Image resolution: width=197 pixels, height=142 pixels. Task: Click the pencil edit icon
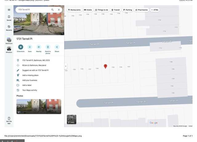(x=18, y=70)
